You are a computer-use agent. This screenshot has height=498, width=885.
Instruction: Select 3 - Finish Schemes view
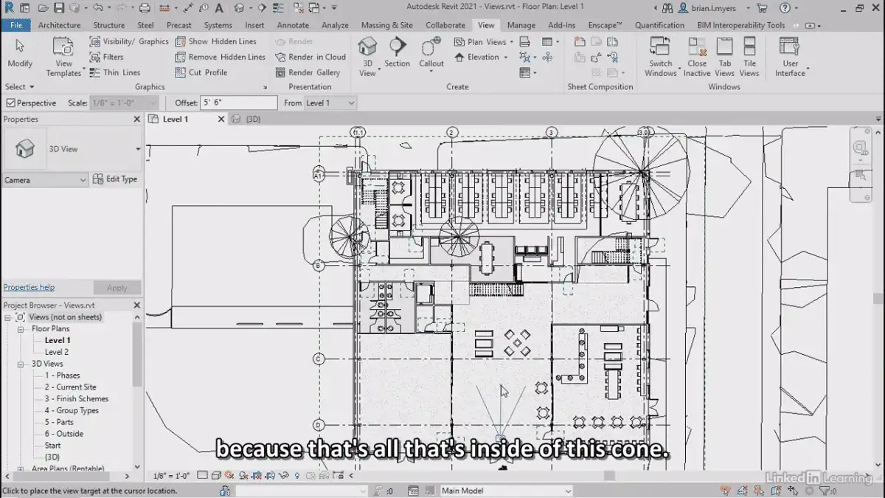76,399
